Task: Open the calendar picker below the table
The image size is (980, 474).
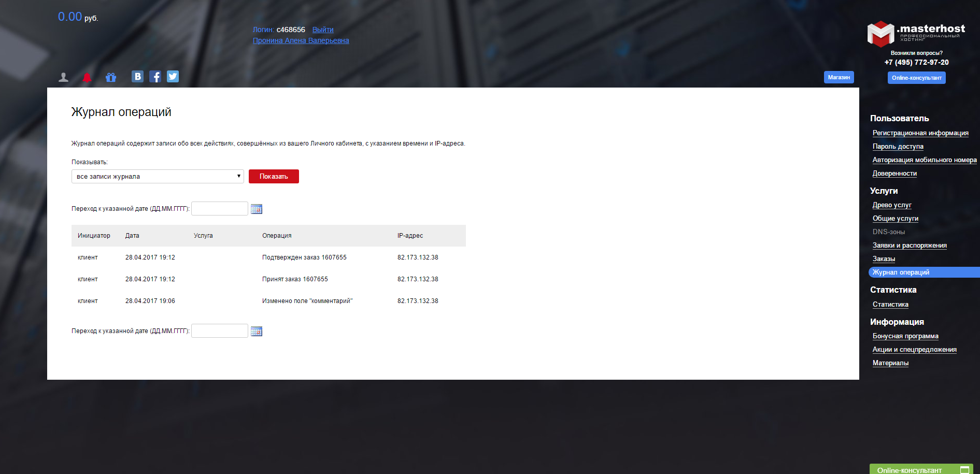Action: 257,331
